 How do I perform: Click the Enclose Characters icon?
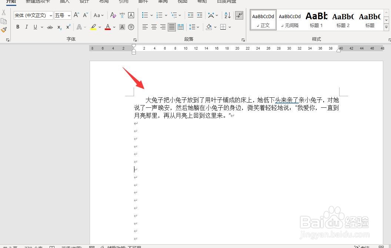click(x=131, y=27)
